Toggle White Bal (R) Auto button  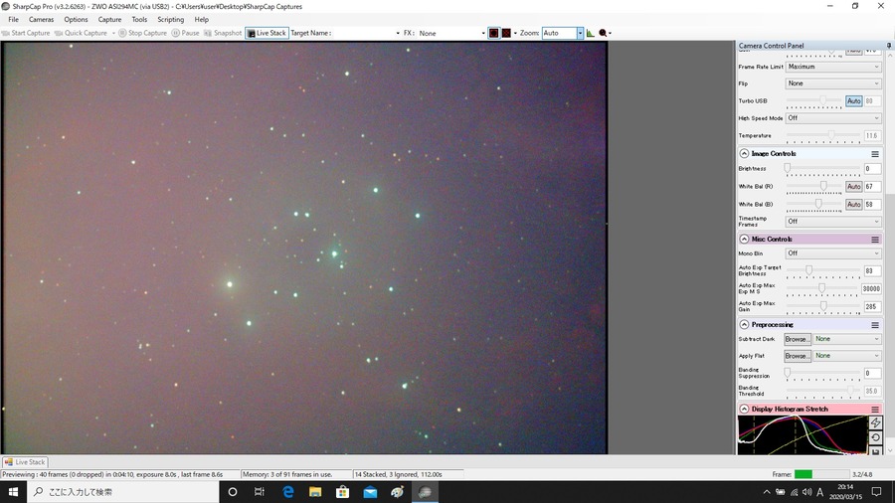(x=854, y=187)
